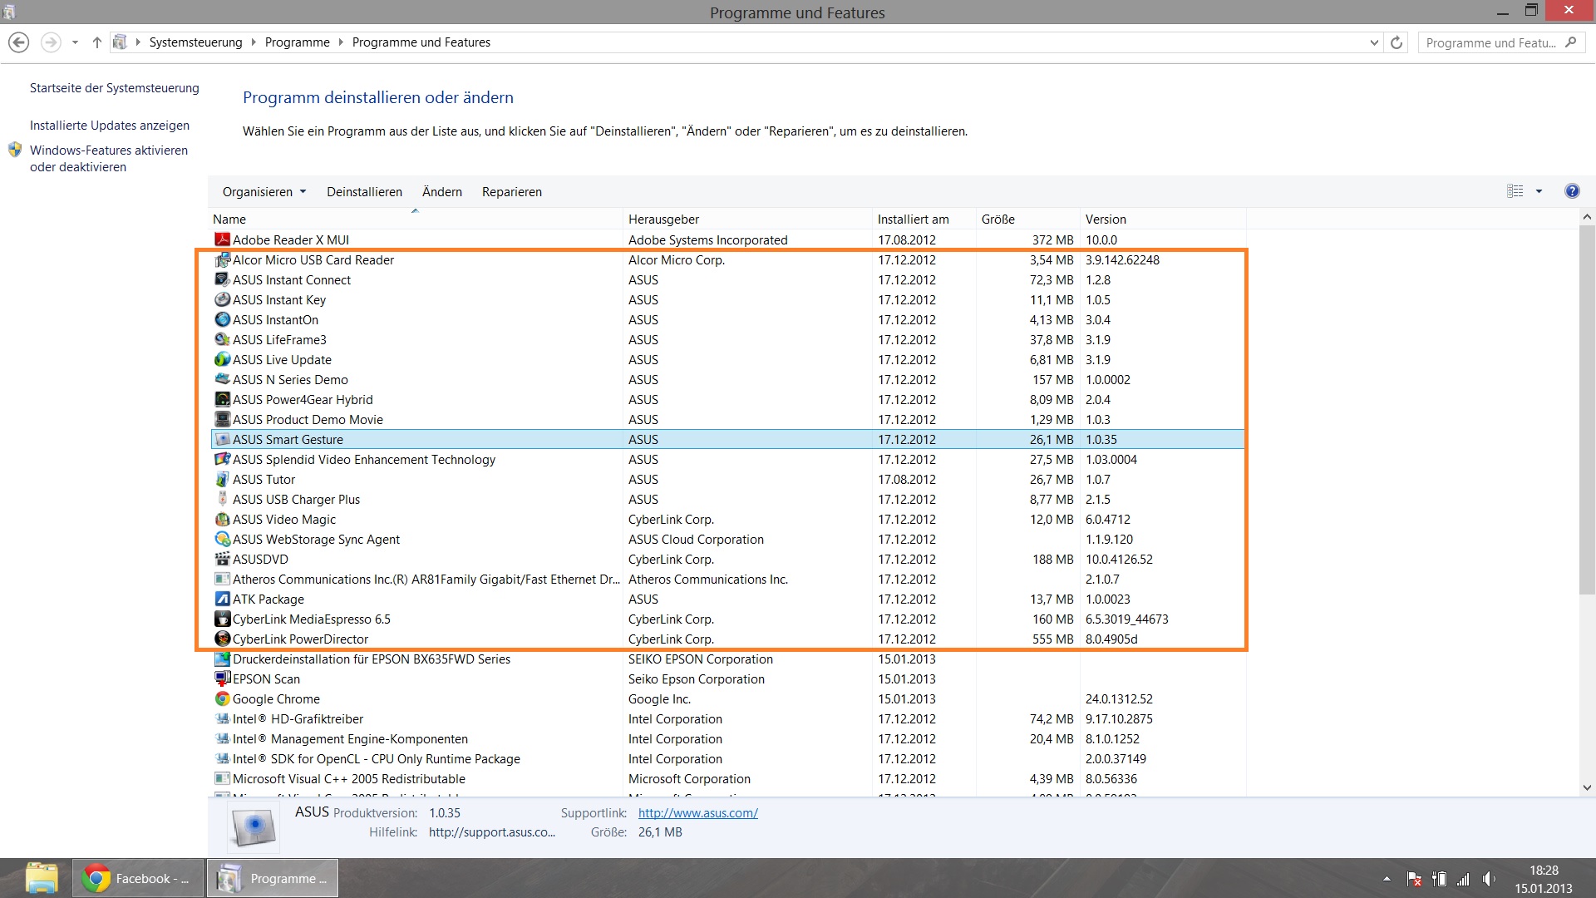Click the ASUS Live Update icon
Viewport: 1596px width, 898px height.
tap(222, 360)
